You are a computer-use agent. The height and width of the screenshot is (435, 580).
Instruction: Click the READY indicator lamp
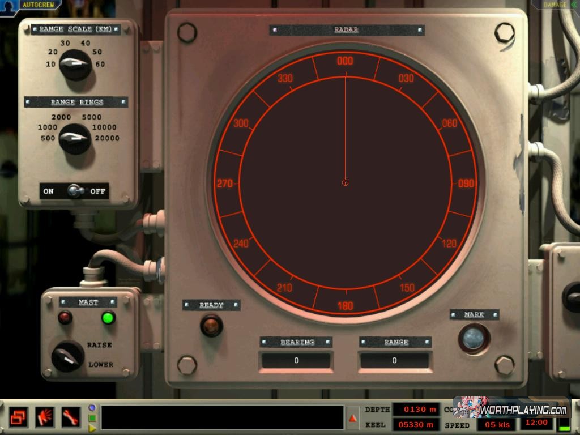(211, 325)
